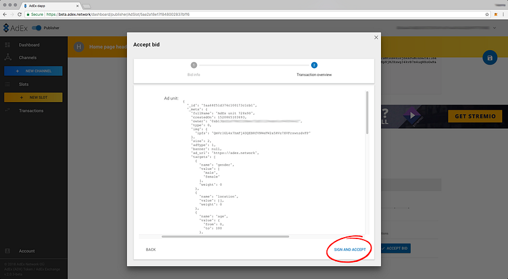This screenshot has width=508, height=279.
Task: Reload the page with the refresh icon
Action: (x=20, y=15)
